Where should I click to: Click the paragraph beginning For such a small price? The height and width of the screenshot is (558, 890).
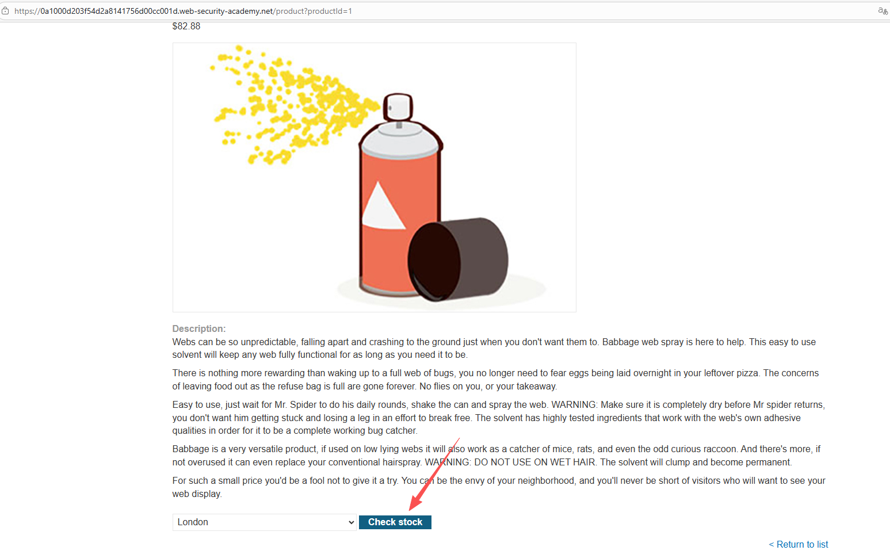[x=499, y=487]
